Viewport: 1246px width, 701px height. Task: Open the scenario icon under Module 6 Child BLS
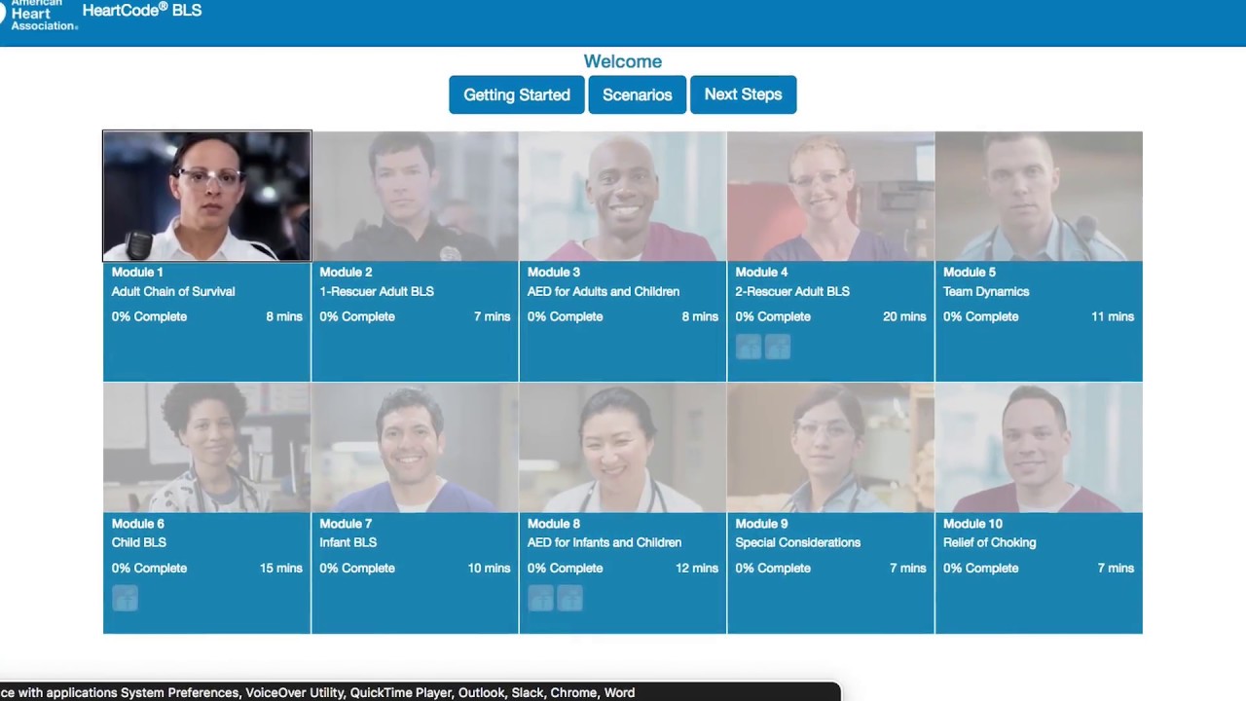click(x=125, y=598)
